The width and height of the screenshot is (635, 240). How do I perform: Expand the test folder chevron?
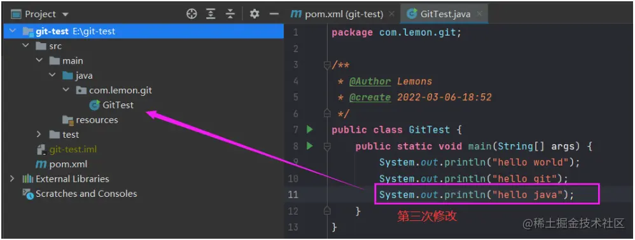point(39,135)
